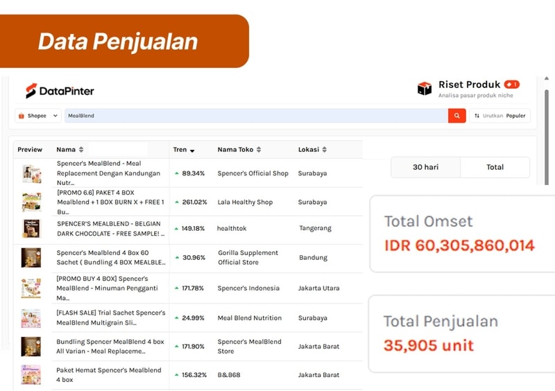
Task: Open Paket Hemat Spencer's Mealblend 4 box
Action: (109, 375)
